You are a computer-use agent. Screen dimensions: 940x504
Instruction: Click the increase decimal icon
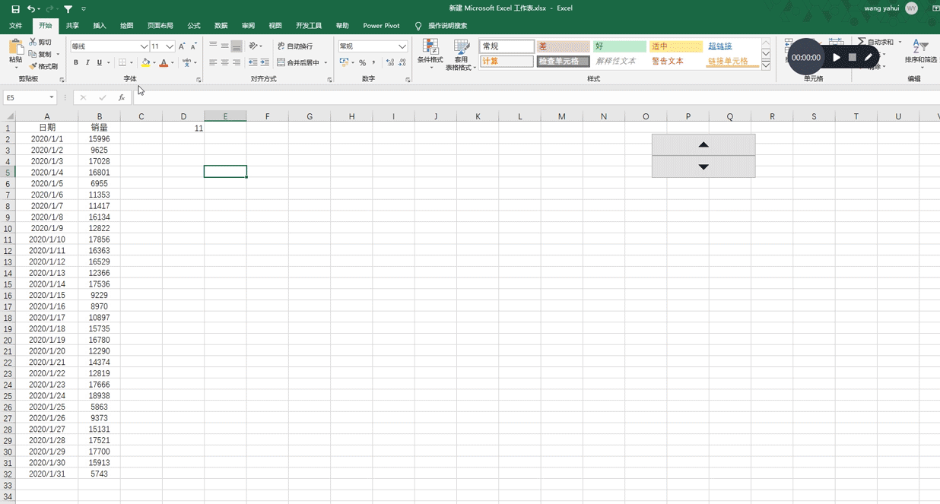click(x=390, y=62)
